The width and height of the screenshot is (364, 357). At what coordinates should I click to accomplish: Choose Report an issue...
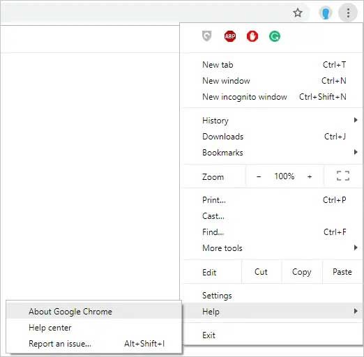93,344
